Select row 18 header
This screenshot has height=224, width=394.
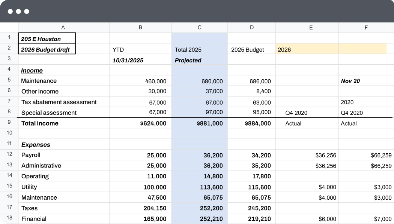tap(9, 218)
